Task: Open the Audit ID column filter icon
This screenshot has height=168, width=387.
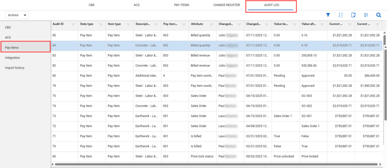Action: point(73,24)
